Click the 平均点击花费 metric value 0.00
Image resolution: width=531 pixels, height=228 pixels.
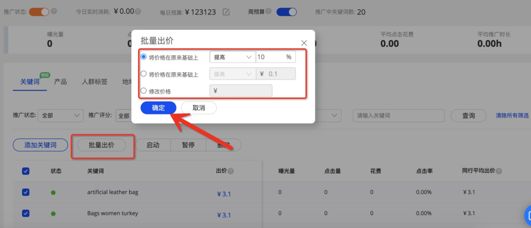coord(389,43)
